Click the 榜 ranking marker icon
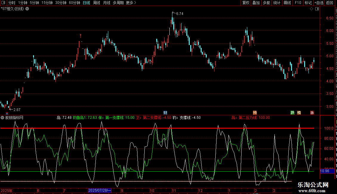Screen dimensions: 337x194 point(299,113)
